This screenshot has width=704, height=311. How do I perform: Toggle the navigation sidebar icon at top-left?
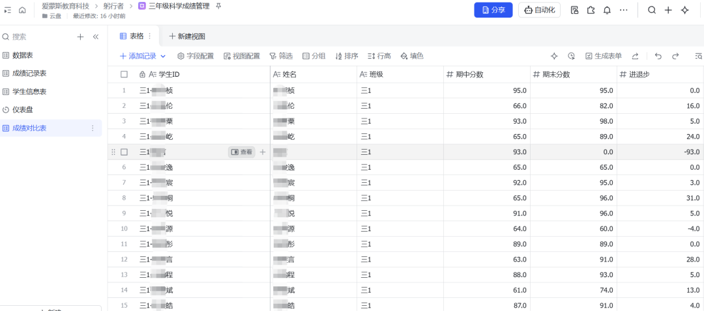[x=8, y=10]
